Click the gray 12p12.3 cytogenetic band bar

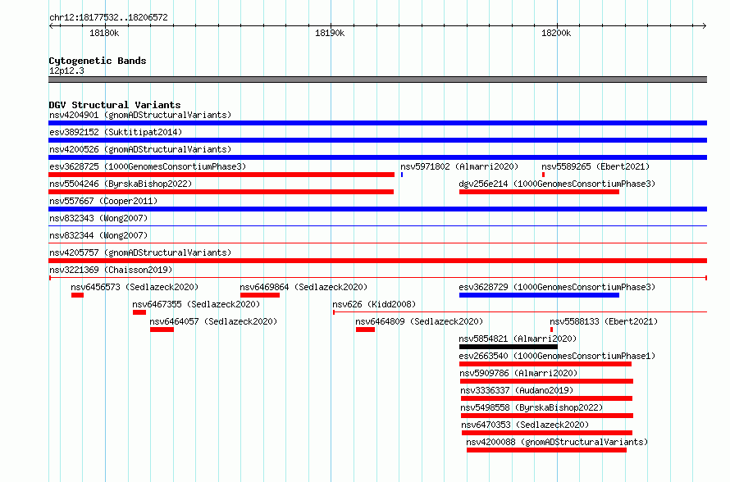coord(377,80)
